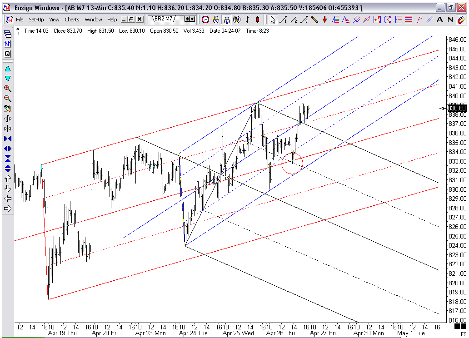Pick the pencil drawing tool
Screen dimensions: 469x338
(x=314, y=20)
